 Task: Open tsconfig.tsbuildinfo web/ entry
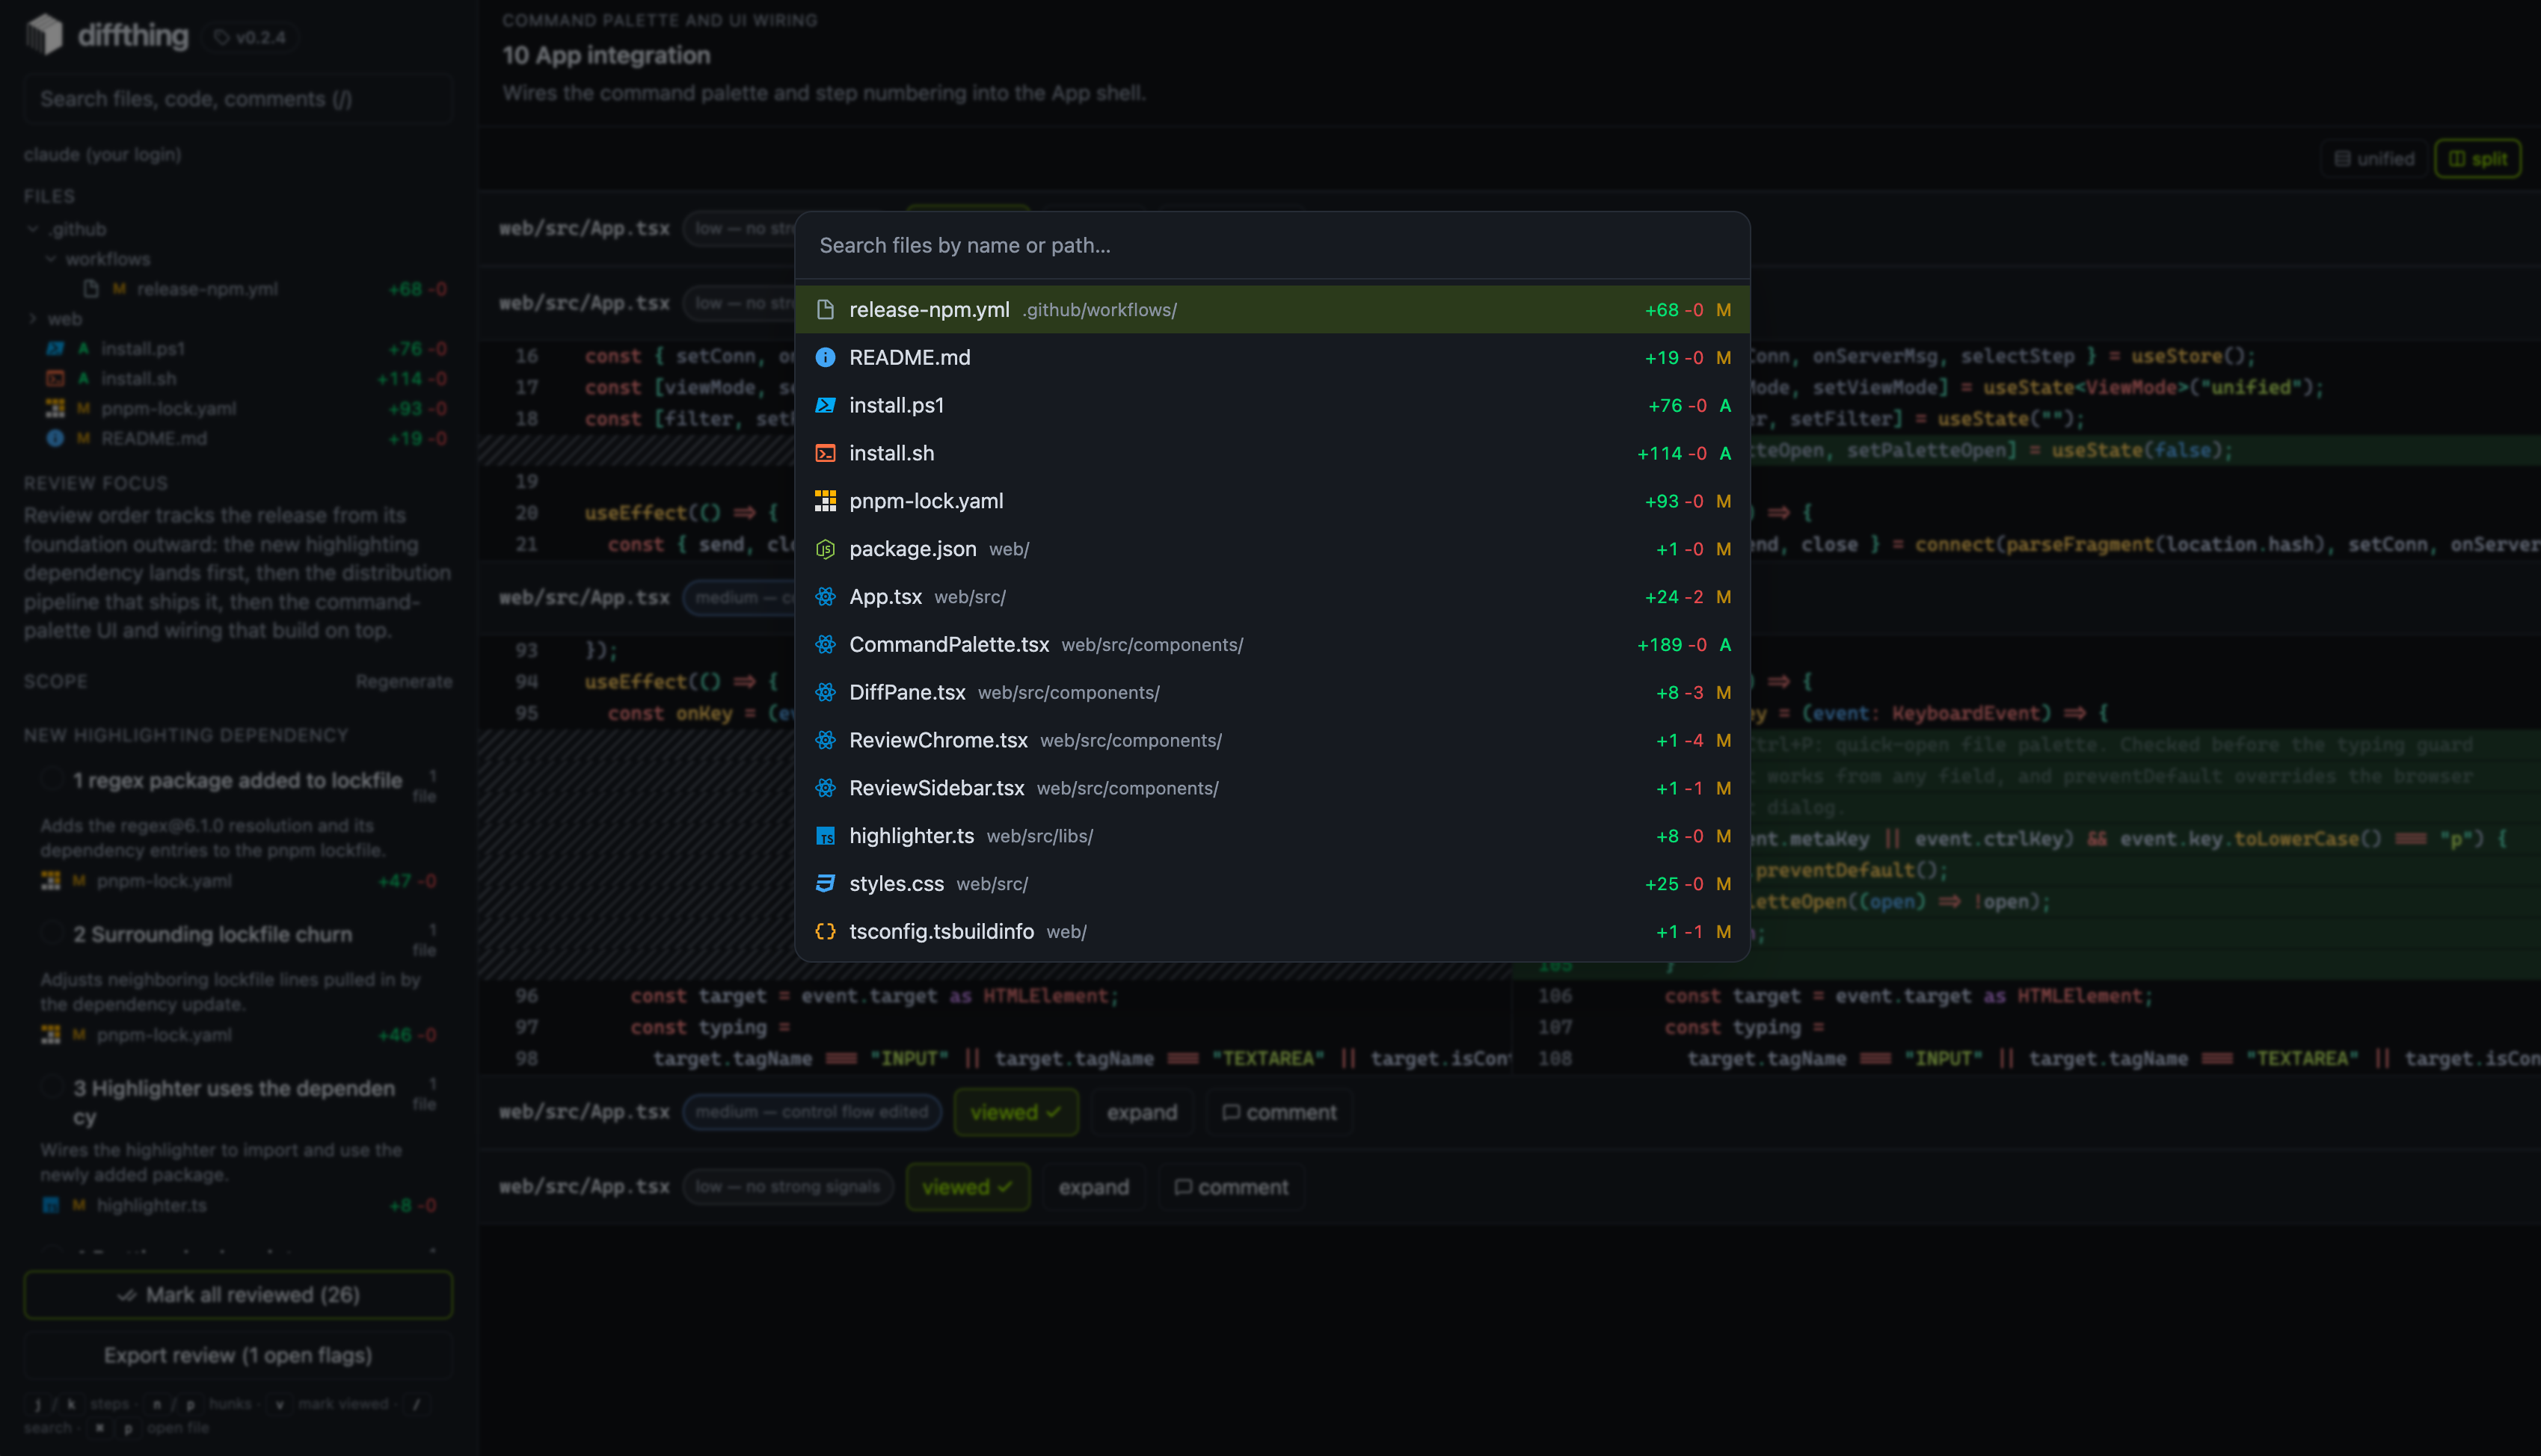pos(1271,932)
